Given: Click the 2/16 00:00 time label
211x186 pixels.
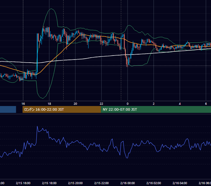Looking at the screenshot, I should click(x=128, y=183).
